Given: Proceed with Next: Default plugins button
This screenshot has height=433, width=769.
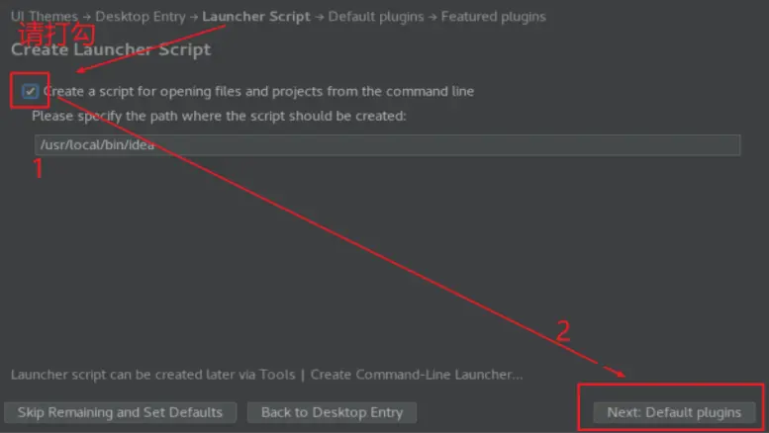Looking at the screenshot, I should pos(674,412).
